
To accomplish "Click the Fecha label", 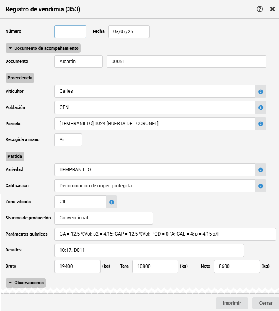I will click(99, 31).
